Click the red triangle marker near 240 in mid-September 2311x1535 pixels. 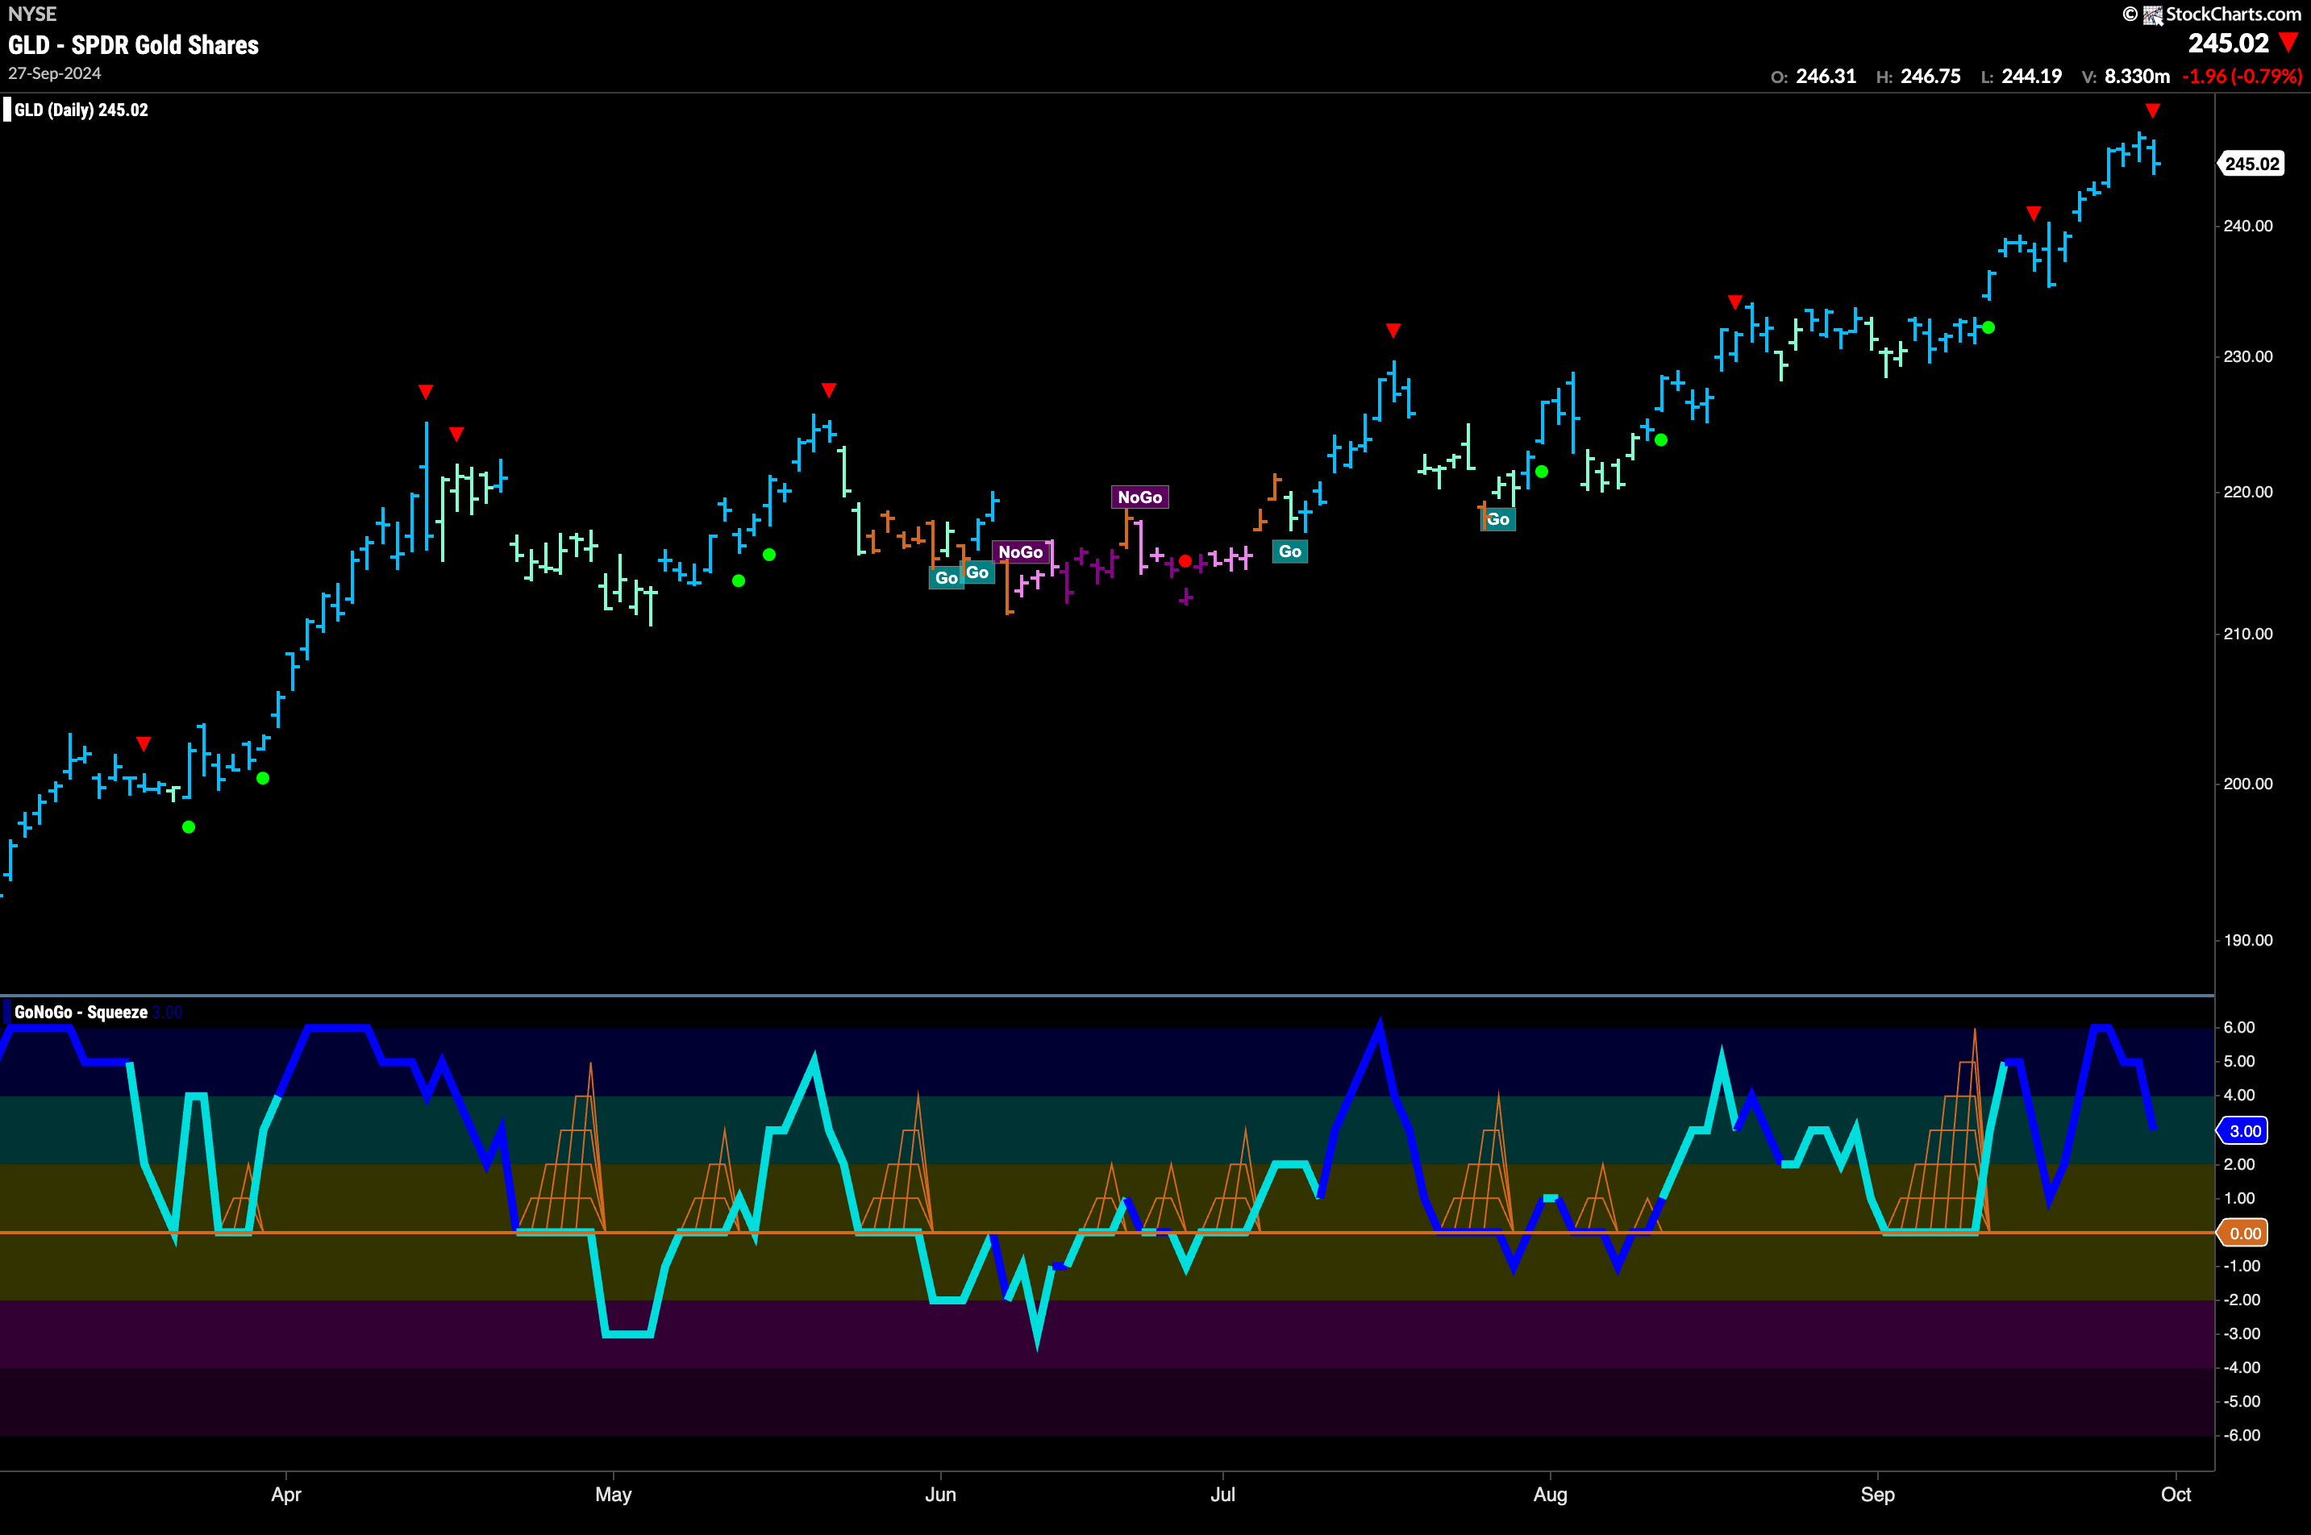pyautogui.click(x=2034, y=214)
